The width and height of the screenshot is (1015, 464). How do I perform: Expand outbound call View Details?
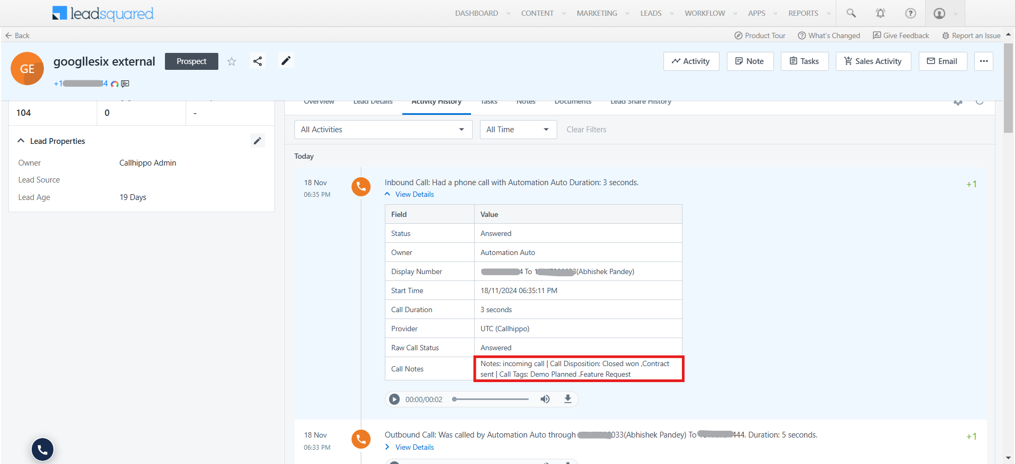409,447
